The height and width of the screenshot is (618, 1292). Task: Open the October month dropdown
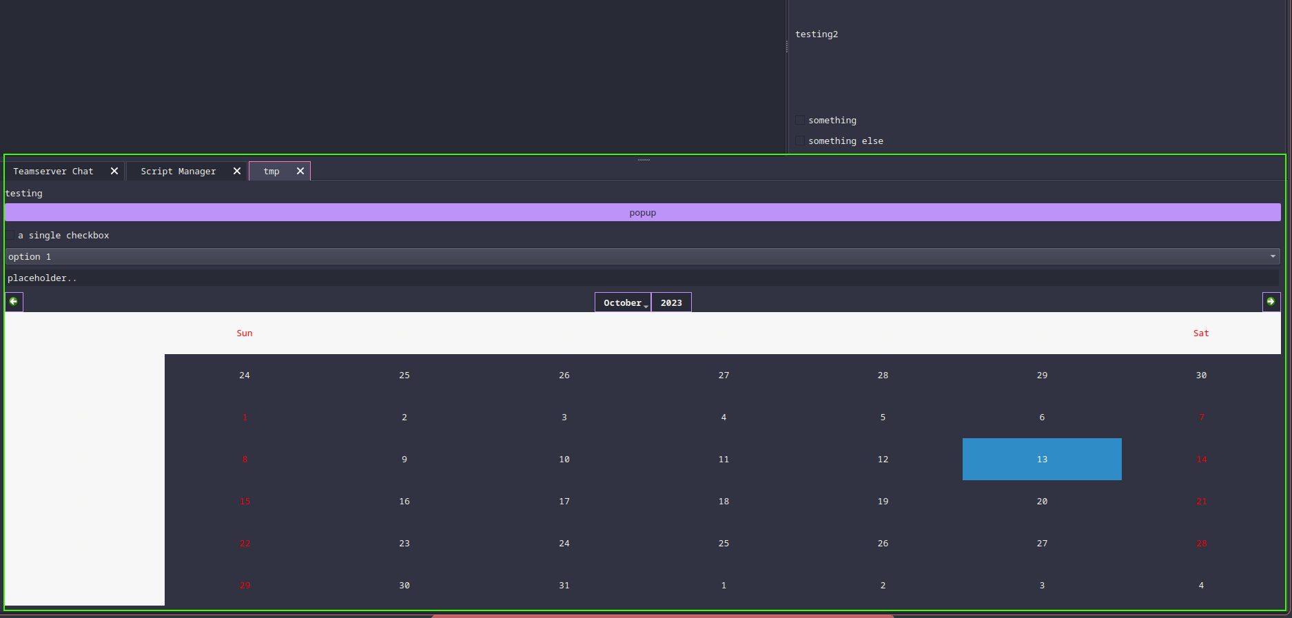click(x=624, y=302)
